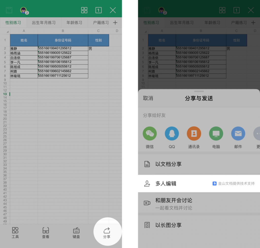The height and width of the screenshot is (248, 260).
Task: Choose 多人编辑 multi-person editing
Action: coord(199,183)
